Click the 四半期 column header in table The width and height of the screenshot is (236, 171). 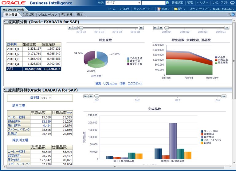tap(14, 44)
